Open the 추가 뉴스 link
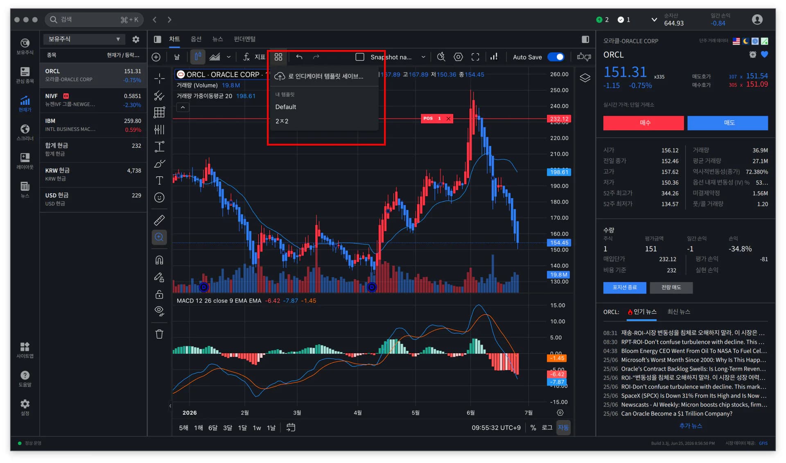Image resolution: width=786 pixels, height=463 pixels. coord(691,426)
